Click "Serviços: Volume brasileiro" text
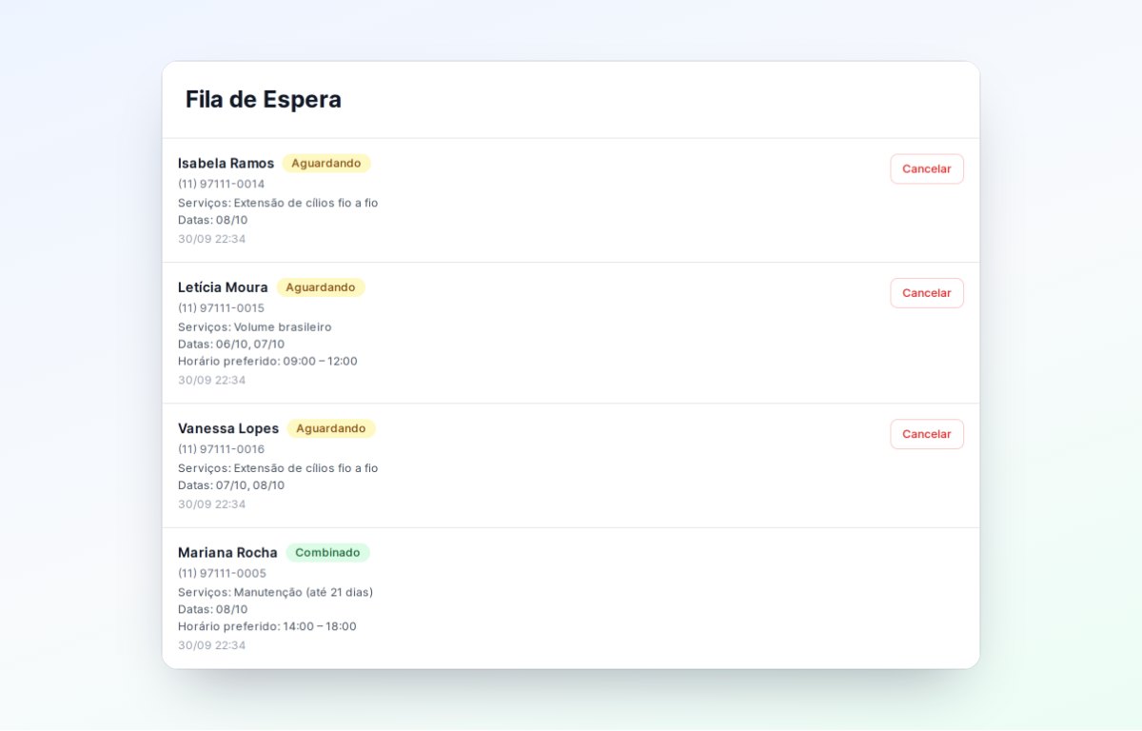Viewport: 1142px width, 731px height. tap(255, 327)
